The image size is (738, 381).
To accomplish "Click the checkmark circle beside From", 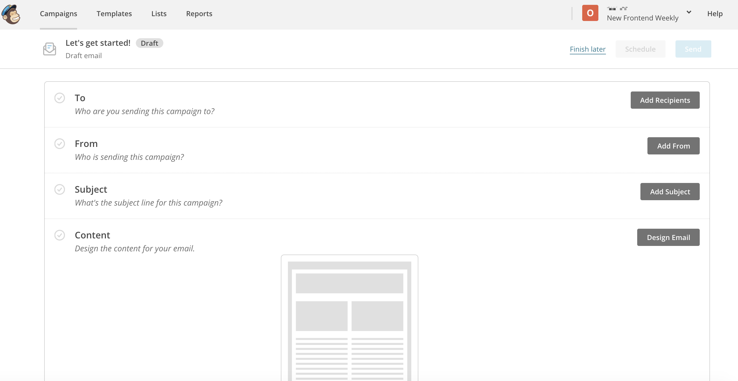I will pos(60,144).
